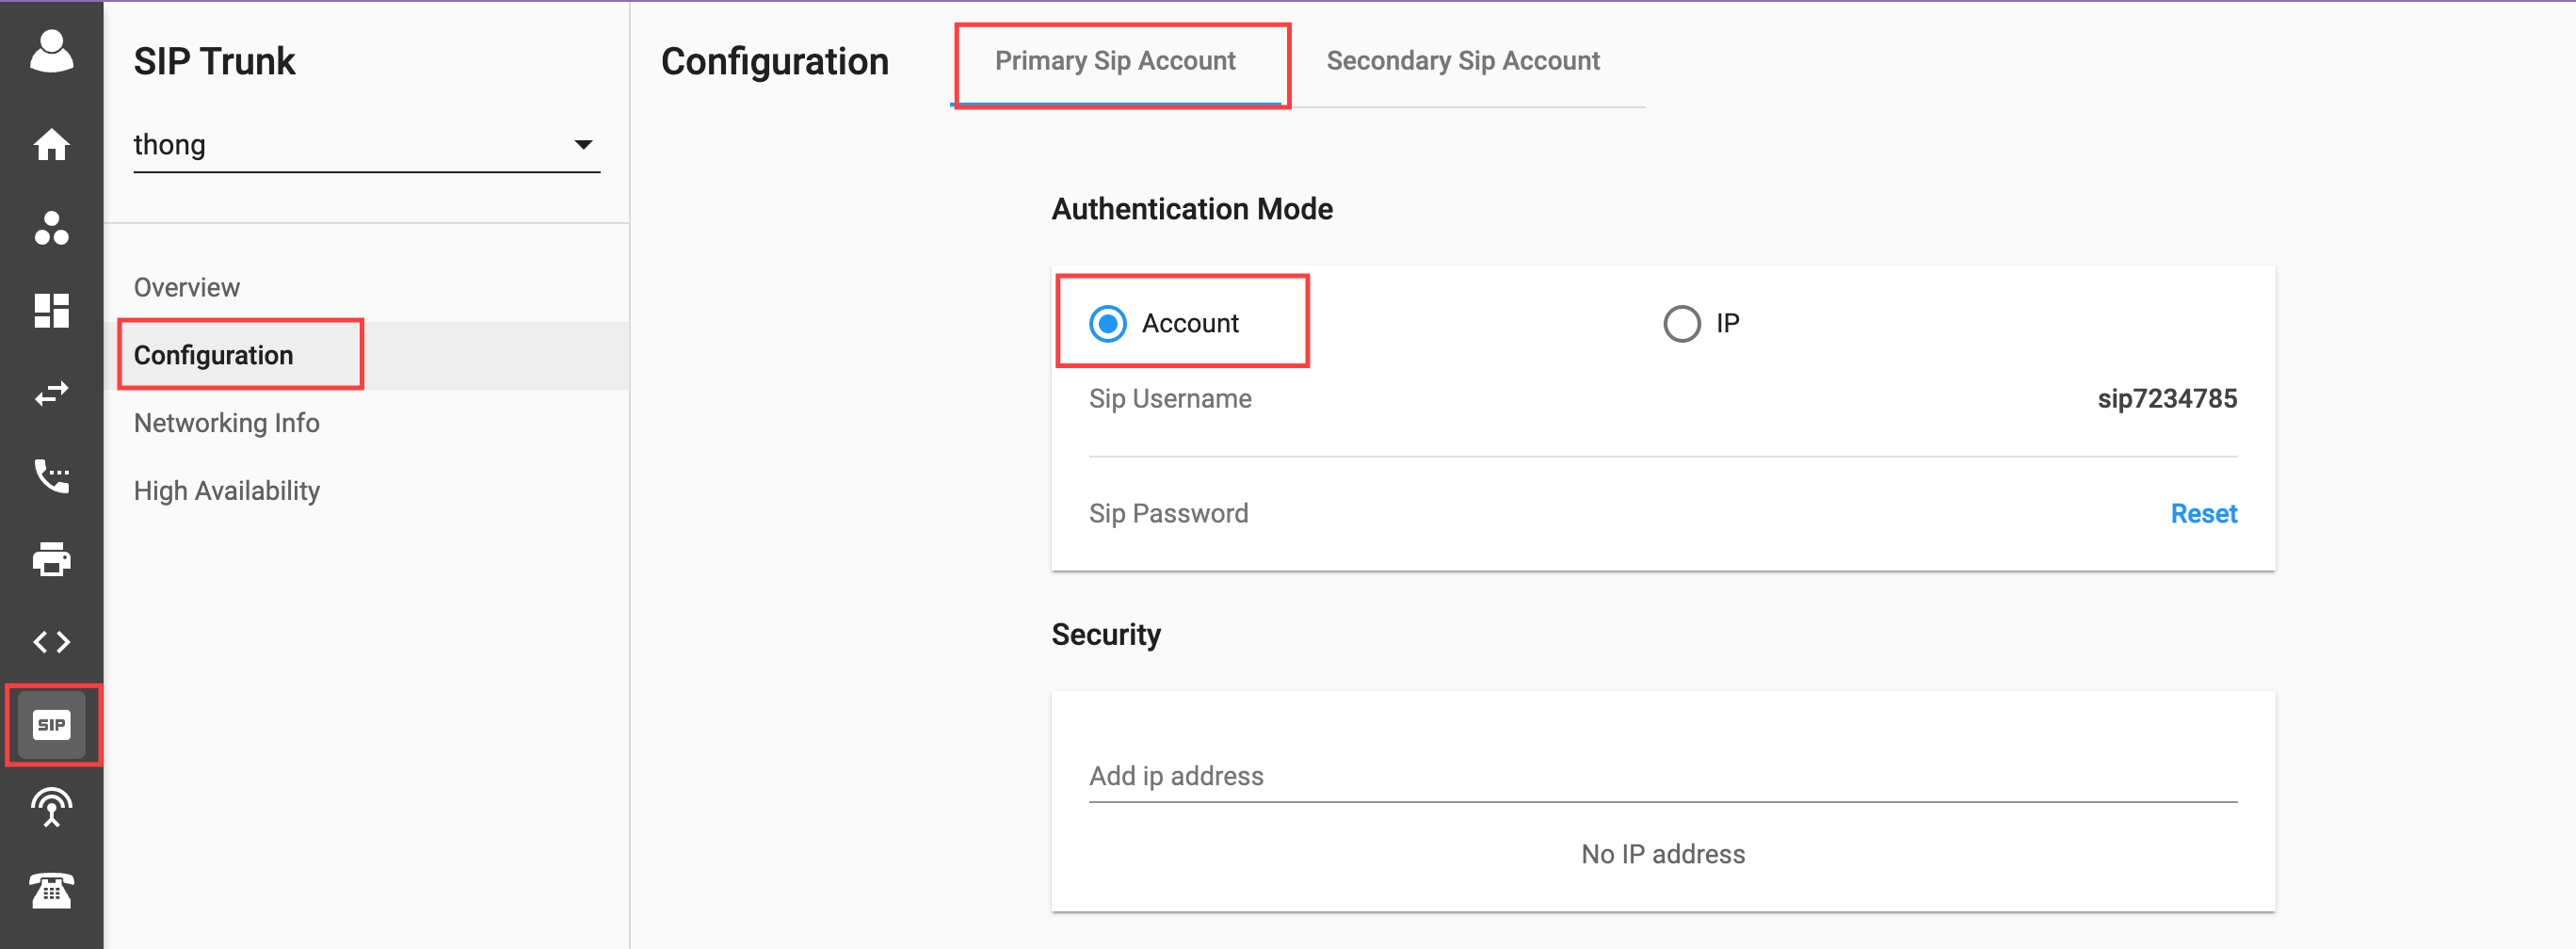Switch to Primary Sip Account tab
Screen dimensions: 2576x949
pyautogui.click(x=1115, y=61)
